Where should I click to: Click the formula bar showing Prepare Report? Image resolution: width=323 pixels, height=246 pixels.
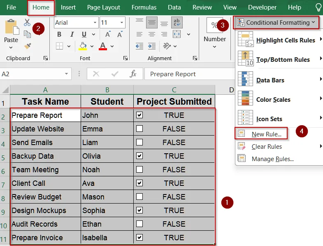(x=190, y=74)
